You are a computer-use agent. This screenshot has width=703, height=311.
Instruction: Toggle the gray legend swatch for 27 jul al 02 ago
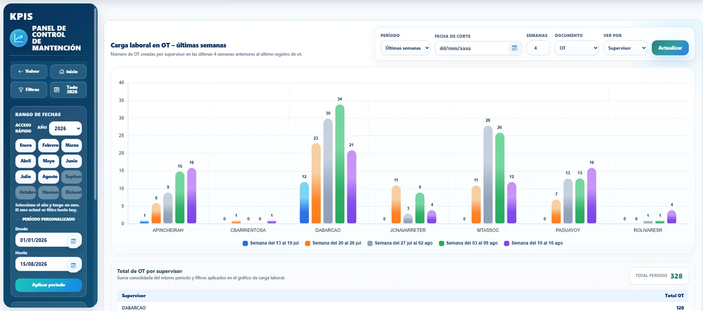(370, 243)
